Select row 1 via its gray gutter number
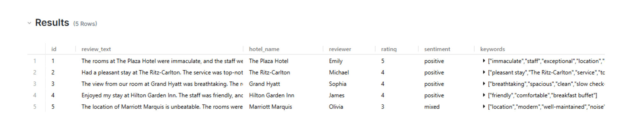The image size is (641, 138). 35,61
